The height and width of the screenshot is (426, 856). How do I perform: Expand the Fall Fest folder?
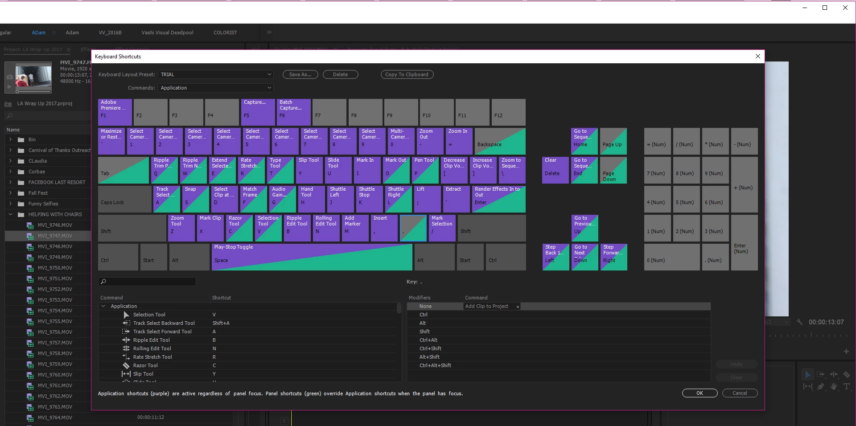point(10,193)
